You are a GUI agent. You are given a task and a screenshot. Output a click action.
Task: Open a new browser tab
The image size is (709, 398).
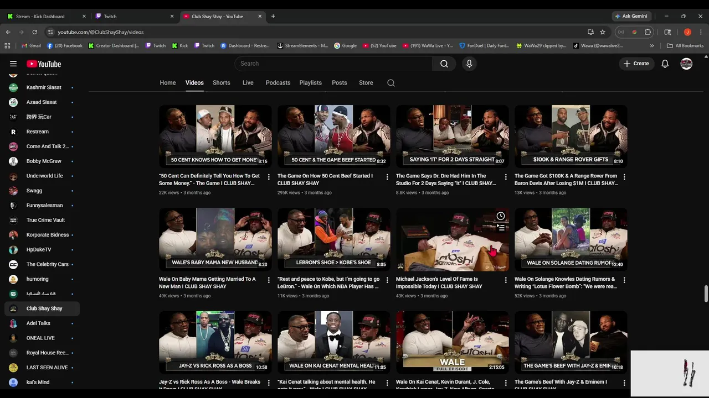[x=273, y=16]
